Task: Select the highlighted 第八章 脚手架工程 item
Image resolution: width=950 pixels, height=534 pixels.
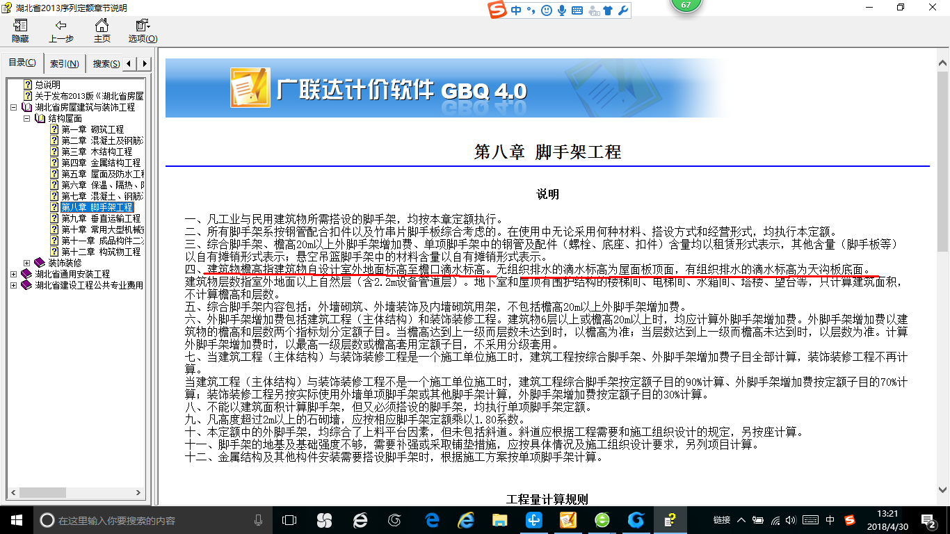Action: (97, 207)
